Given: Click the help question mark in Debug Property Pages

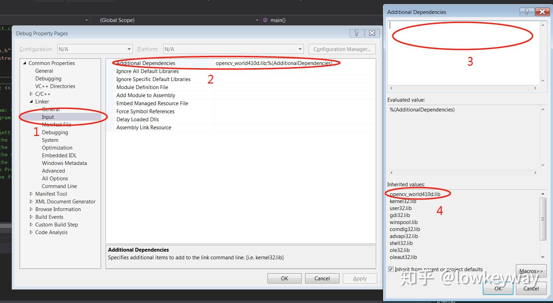Looking at the screenshot, I should click(x=356, y=33).
